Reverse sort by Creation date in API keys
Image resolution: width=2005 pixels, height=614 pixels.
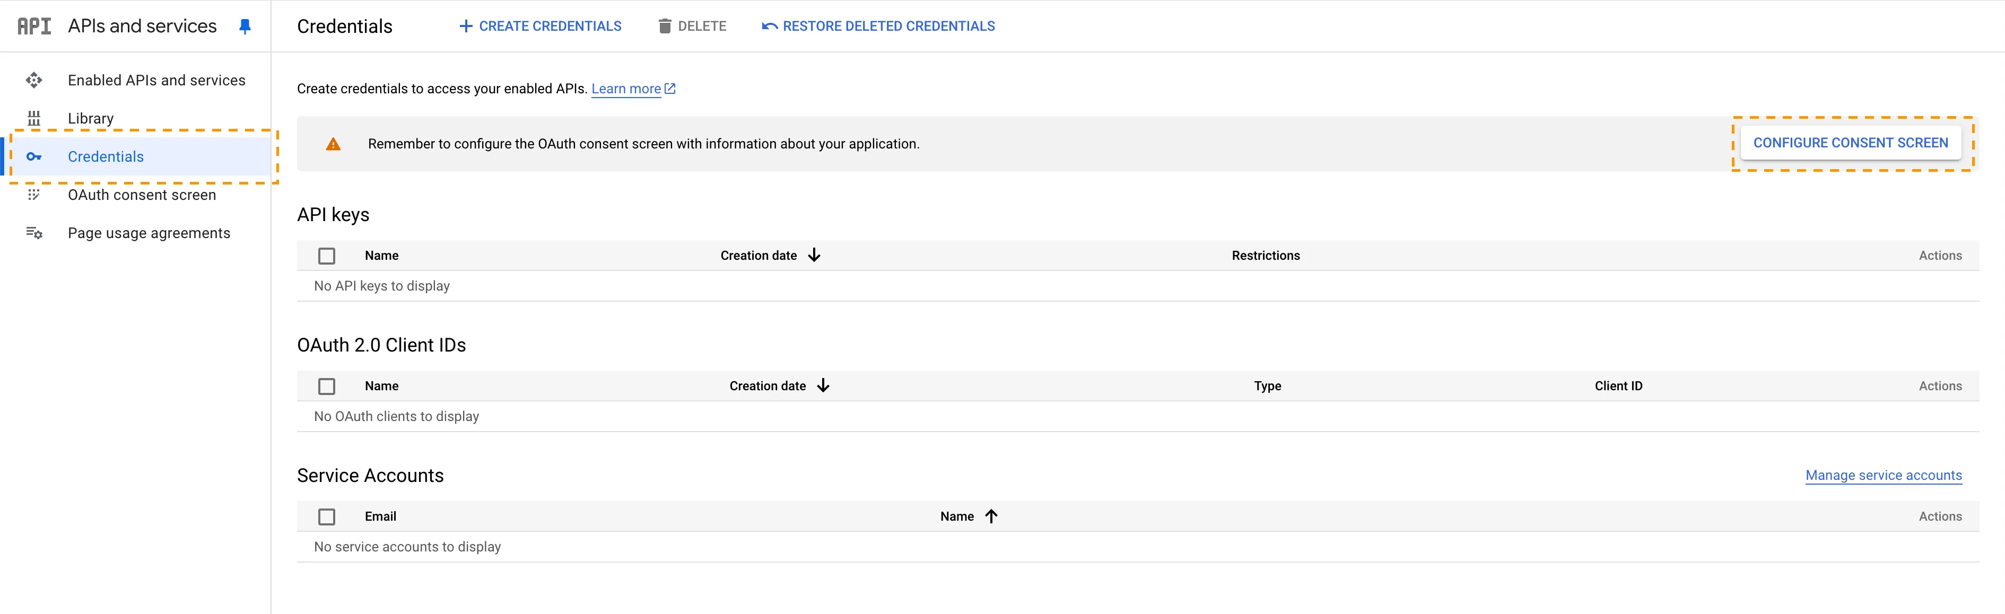[814, 255]
